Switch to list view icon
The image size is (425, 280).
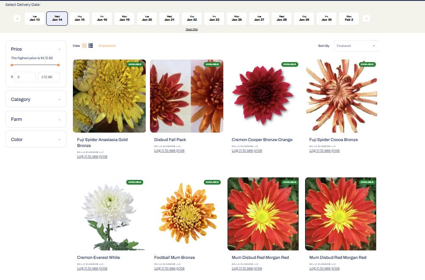click(91, 46)
